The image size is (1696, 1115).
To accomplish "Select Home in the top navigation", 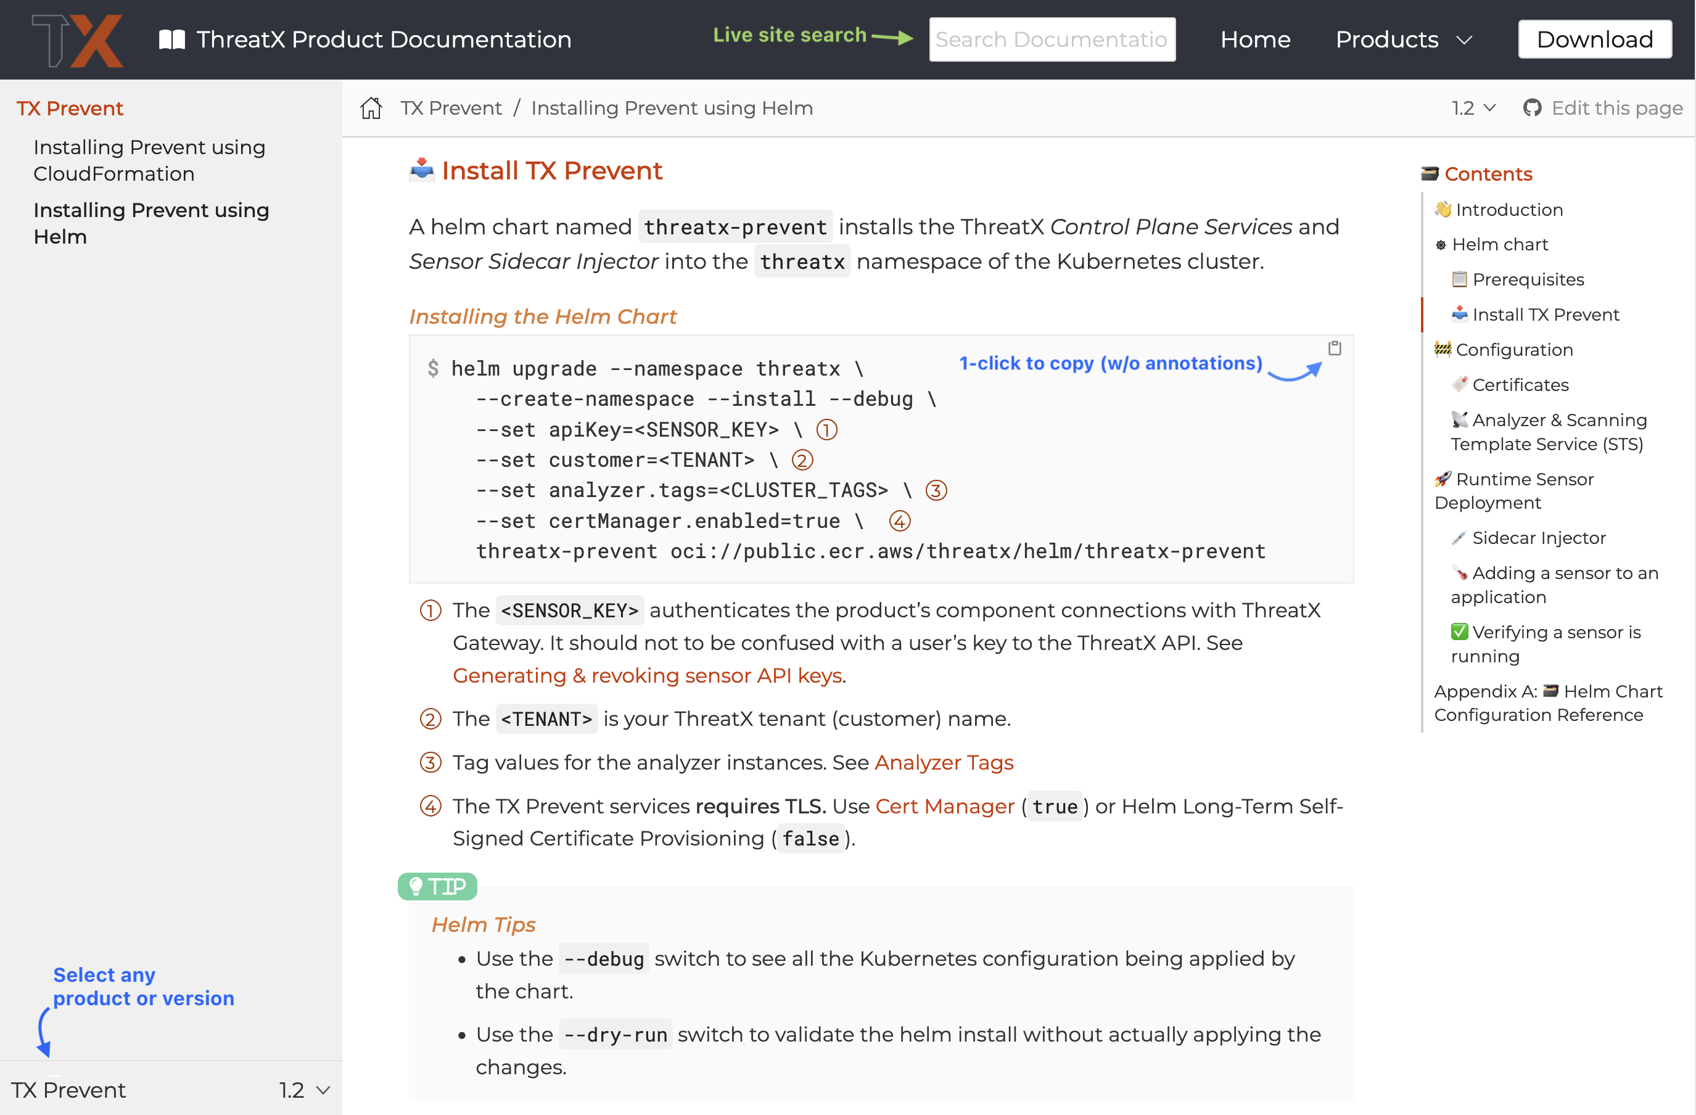I will (1255, 39).
